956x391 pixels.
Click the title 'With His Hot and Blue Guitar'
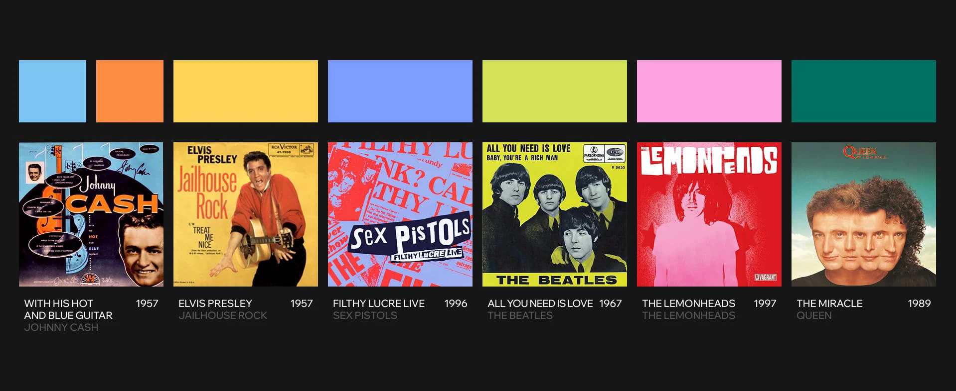point(68,309)
